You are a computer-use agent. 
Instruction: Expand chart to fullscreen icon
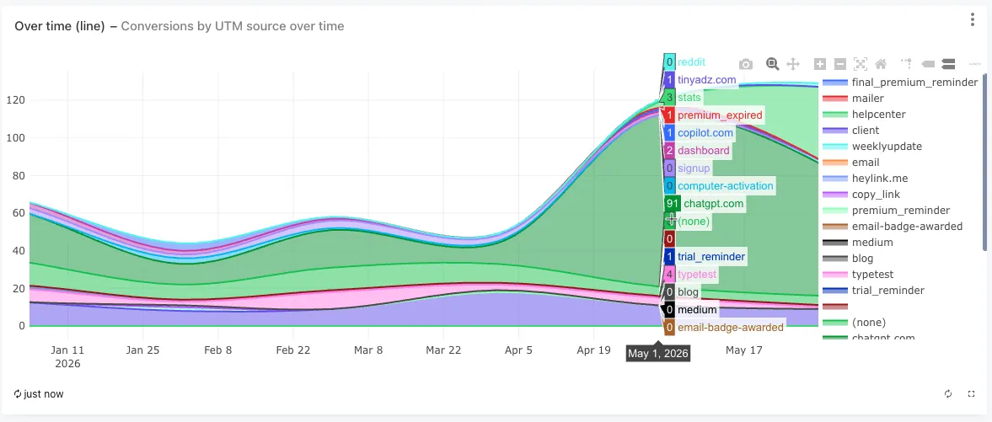pos(972,393)
